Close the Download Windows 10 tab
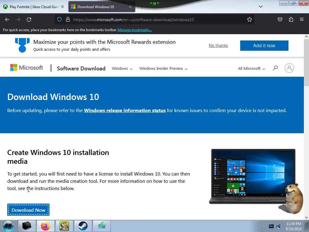Image resolution: width=309 pixels, height=232 pixels. [130, 7]
